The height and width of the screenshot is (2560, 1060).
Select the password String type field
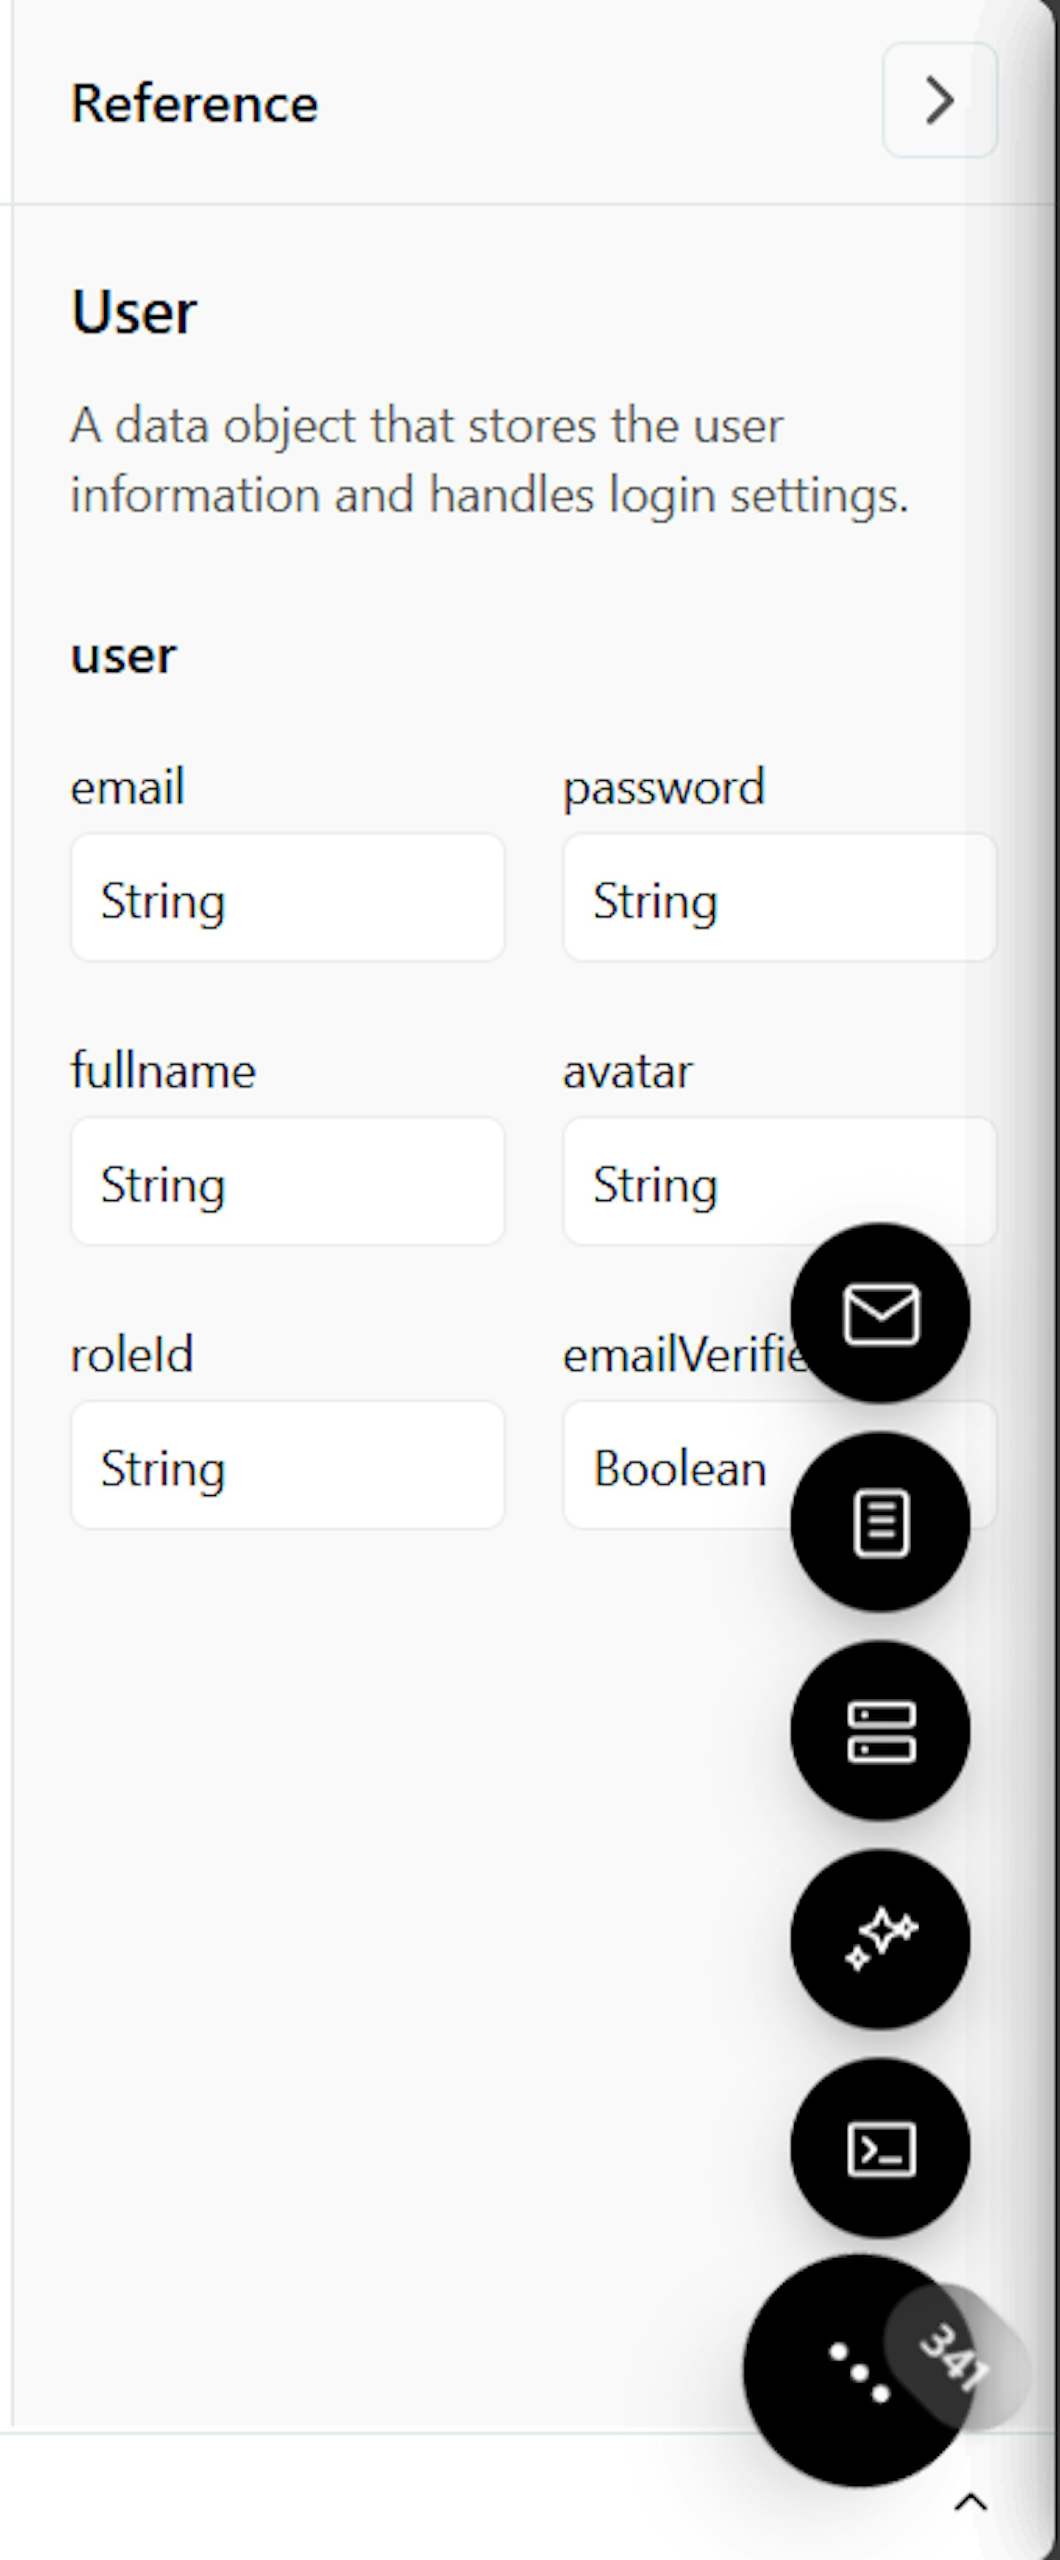[779, 898]
